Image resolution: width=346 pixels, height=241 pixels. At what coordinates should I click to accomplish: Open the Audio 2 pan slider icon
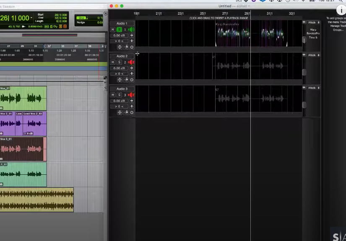(x=132, y=73)
